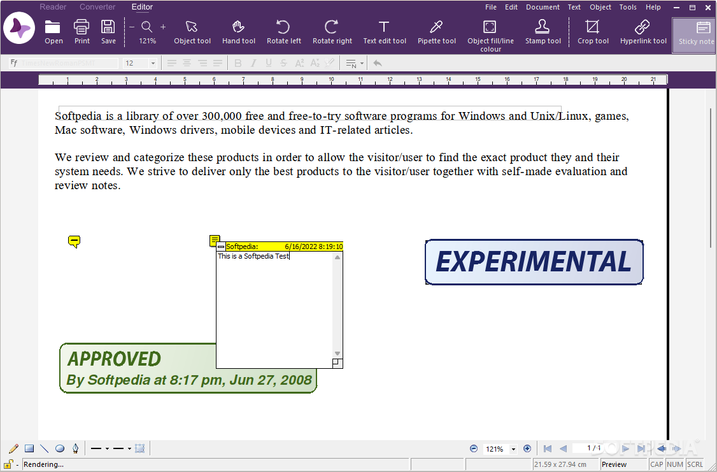717x472 pixels.
Task: Click the EXPERIMENTAL stamp
Action: click(x=534, y=262)
